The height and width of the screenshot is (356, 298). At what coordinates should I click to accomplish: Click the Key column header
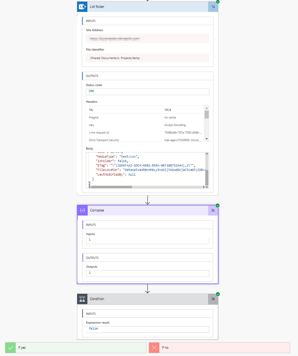(91, 109)
